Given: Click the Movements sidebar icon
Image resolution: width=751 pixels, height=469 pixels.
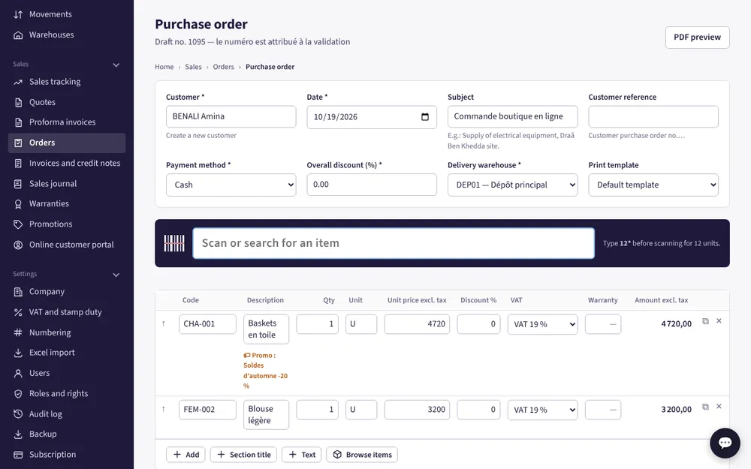Looking at the screenshot, I should click(18, 14).
